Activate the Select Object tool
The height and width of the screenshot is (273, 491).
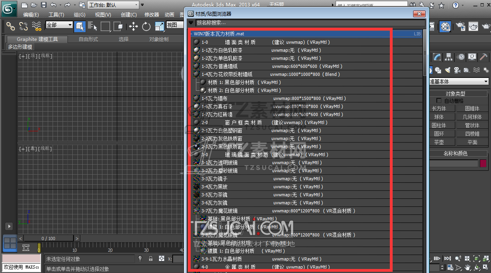pyautogui.click(x=79, y=26)
